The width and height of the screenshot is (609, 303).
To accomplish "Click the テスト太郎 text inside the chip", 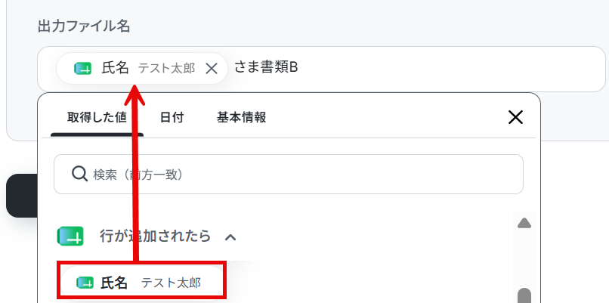I will click(x=167, y=69).
